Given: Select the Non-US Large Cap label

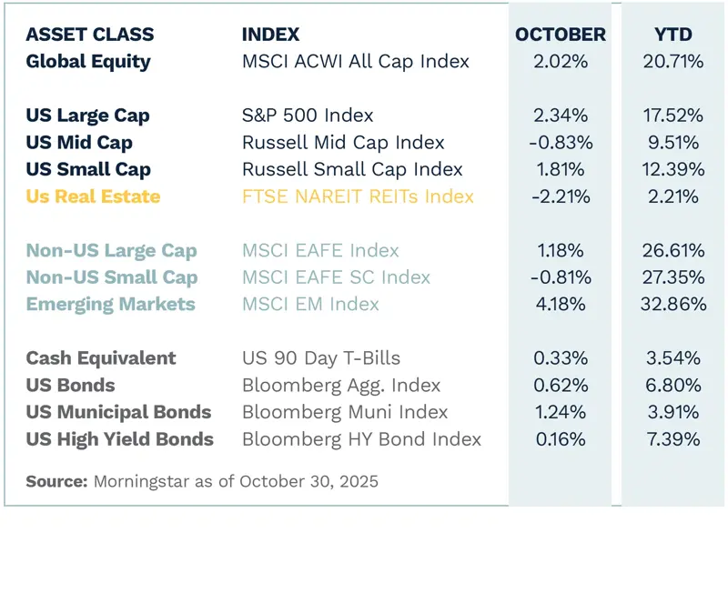Looking at the screenshot, I should click(x=111, y=250).
